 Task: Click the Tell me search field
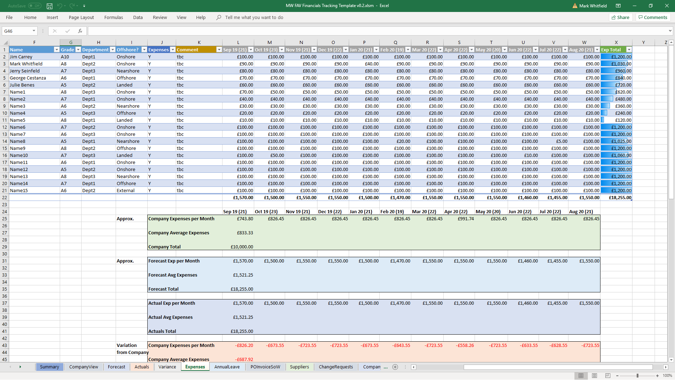click(254, 17)
